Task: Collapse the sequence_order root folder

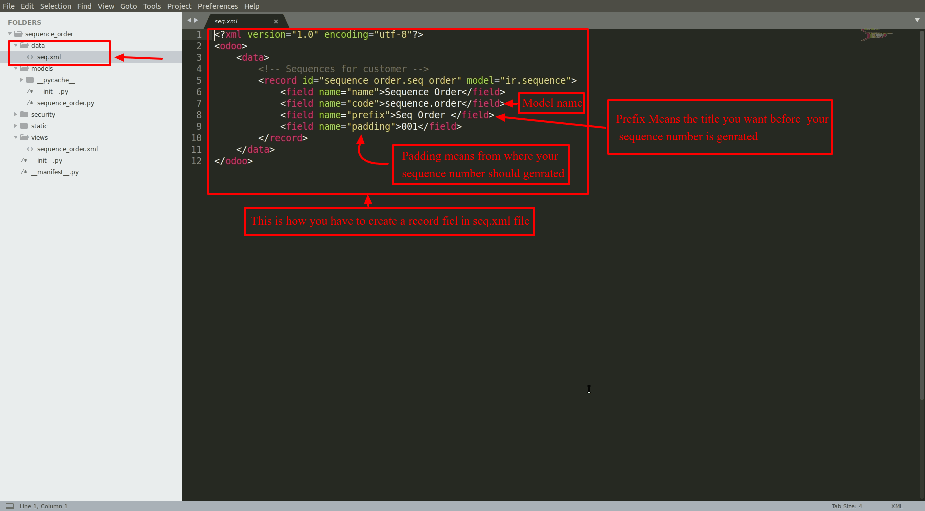Action: click(10, 34)
